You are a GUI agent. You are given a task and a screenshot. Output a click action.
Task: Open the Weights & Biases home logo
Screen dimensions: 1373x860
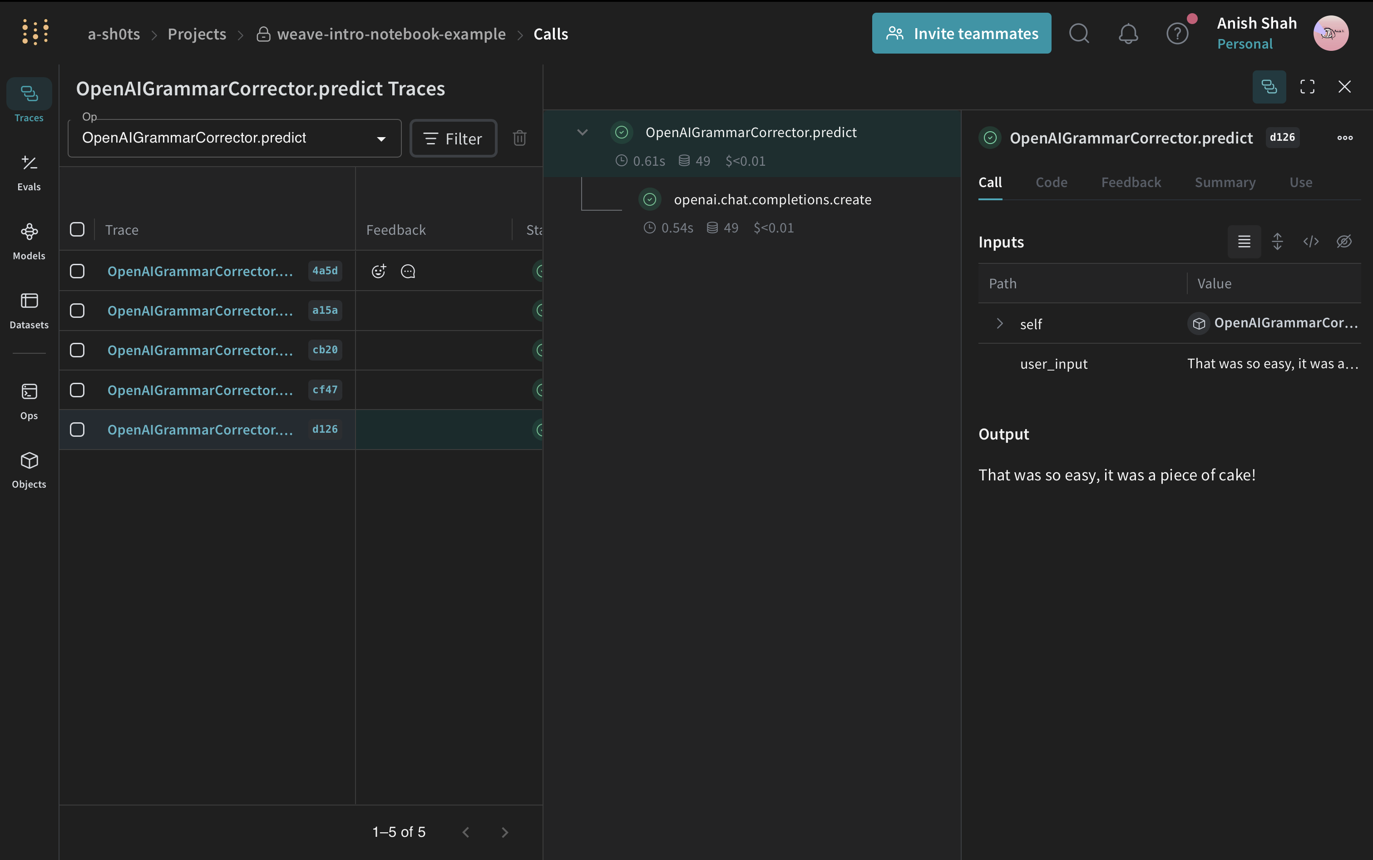pyautogui.click(x=35, y=32)
